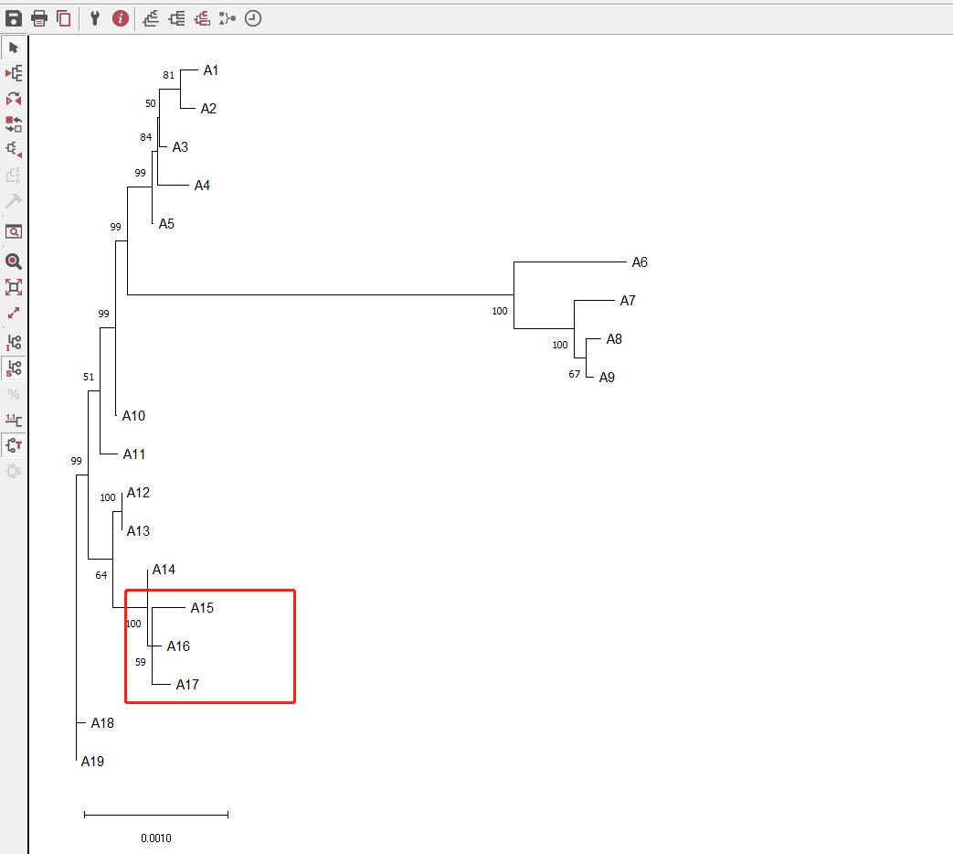Click the magnifying glass zoom icon

pyautogui.click(x=14, y=262)
